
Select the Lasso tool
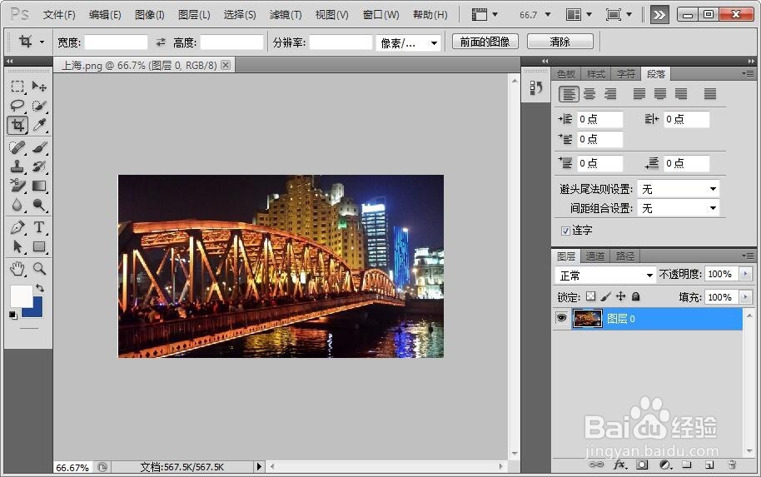17,105
